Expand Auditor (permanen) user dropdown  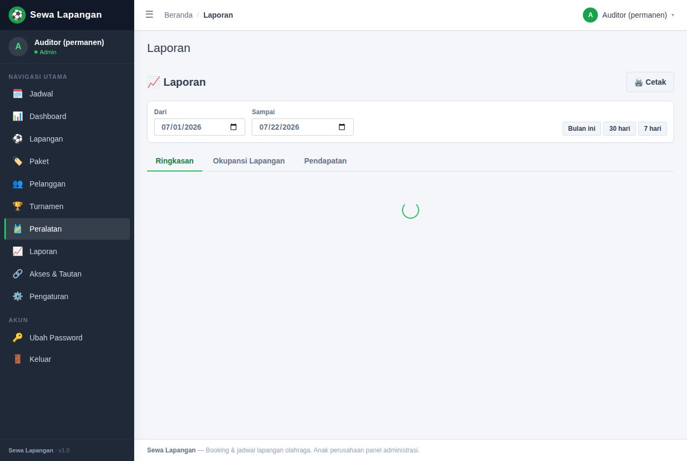tap(628, 15)
